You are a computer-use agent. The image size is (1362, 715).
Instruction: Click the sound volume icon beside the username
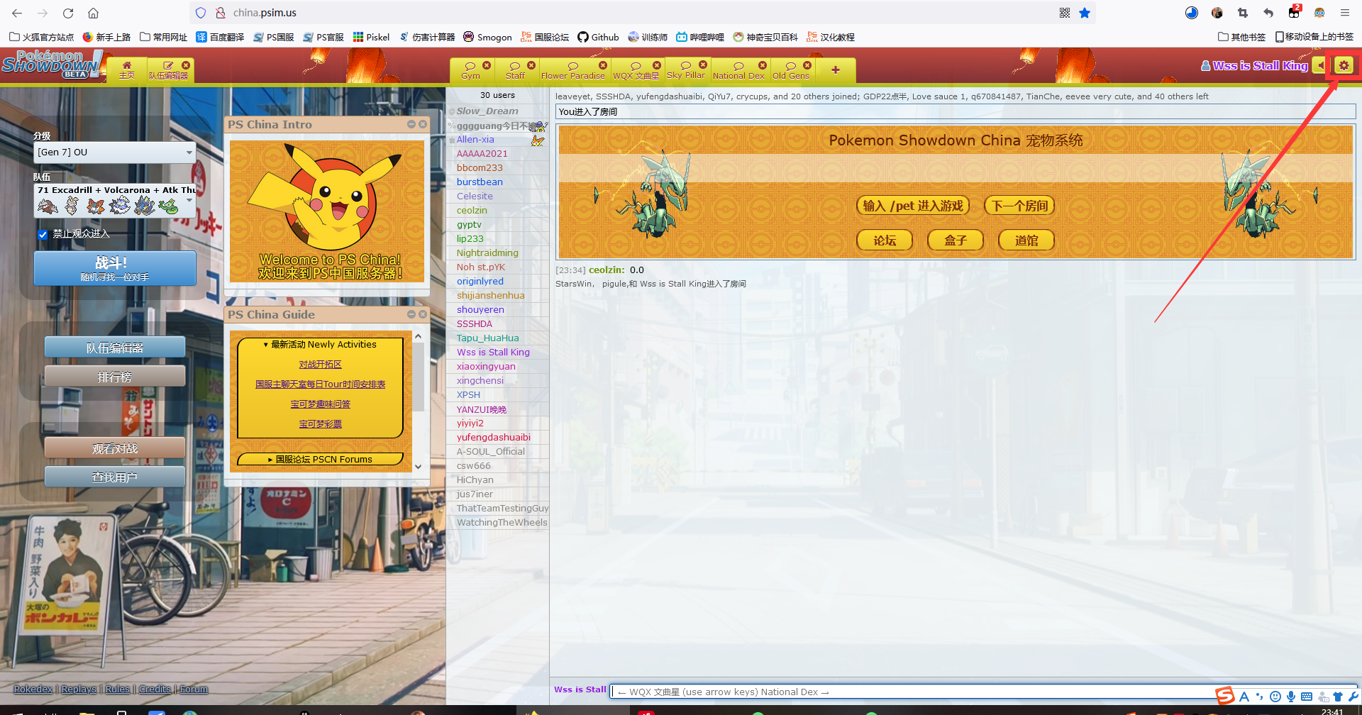[1320, 66]
